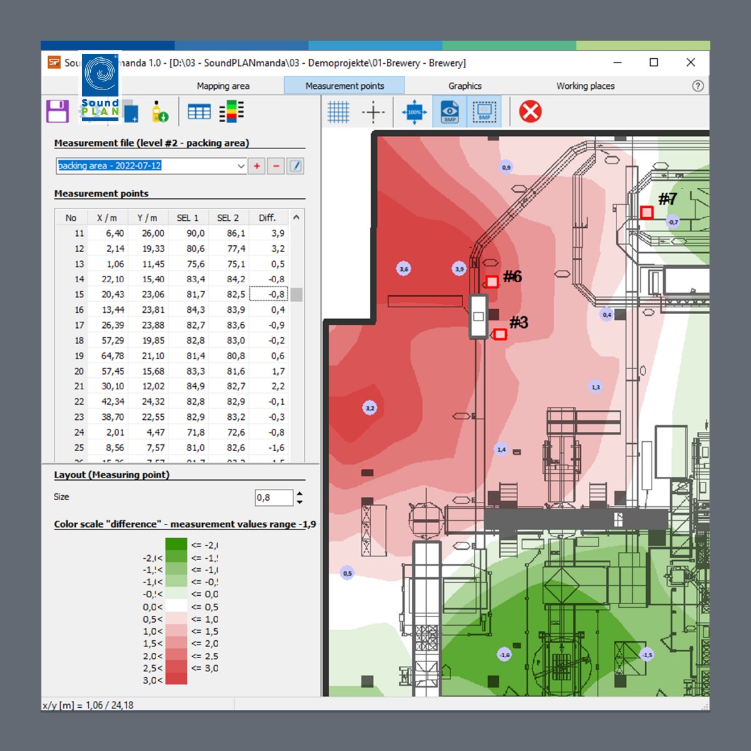The image size is (751, 751).
Task: Toggle BMP background visibility eye icon
Action: [x=450, y=112]
